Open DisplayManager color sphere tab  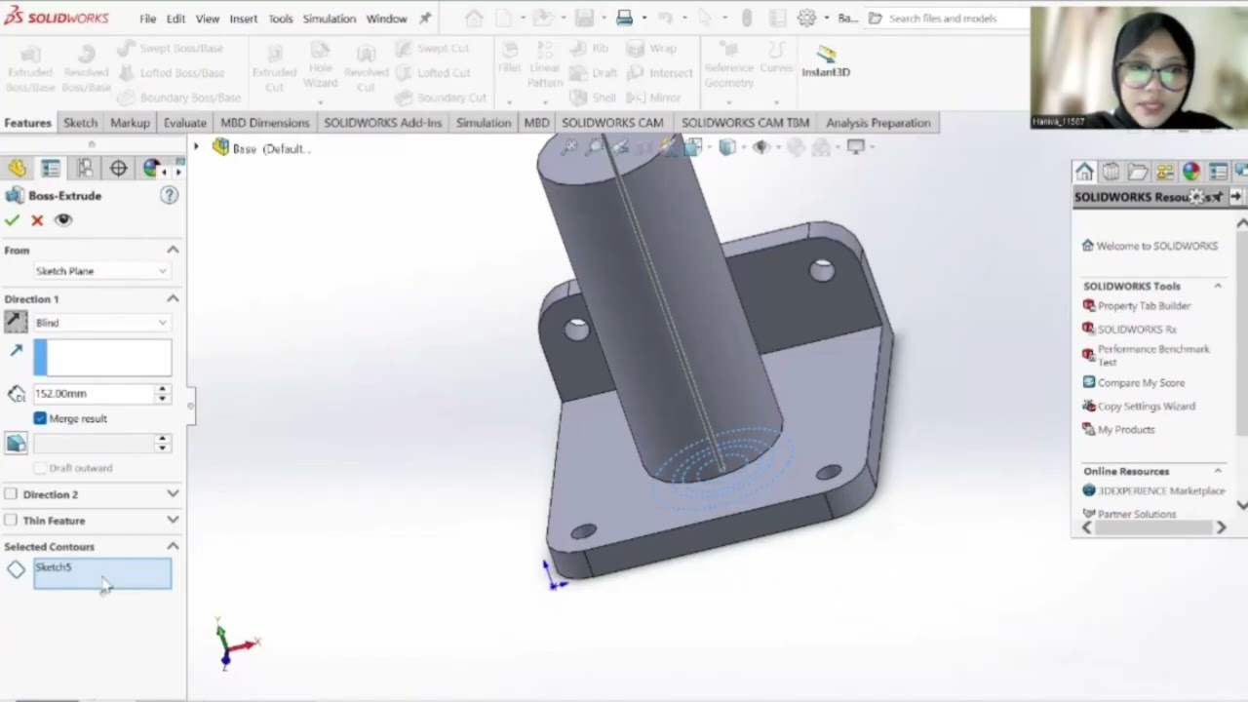click(x=151, y=169)
